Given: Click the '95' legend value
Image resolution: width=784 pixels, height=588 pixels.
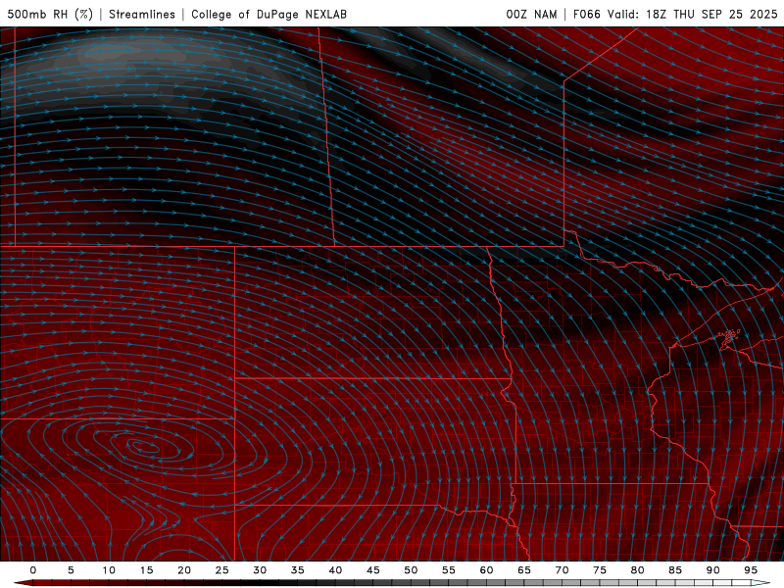Looking at the screenshot, I should 751,570.
